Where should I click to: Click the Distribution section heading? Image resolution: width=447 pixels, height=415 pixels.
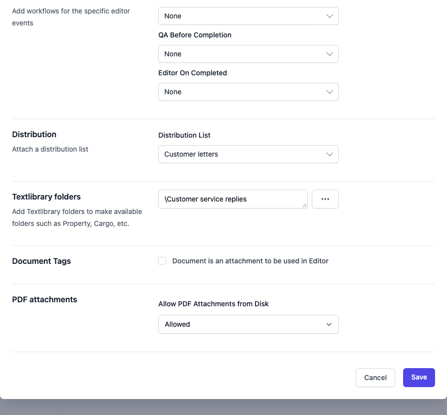[34, 135]
